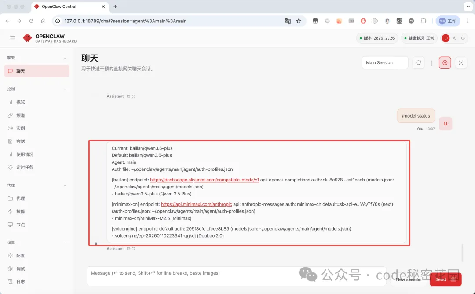The image size is (475, 294).
Task: Open the browser home page
Action: (x=43, y=21)
